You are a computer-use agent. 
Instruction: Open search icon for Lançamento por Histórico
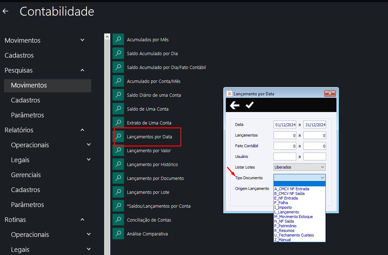click(118, 164)
